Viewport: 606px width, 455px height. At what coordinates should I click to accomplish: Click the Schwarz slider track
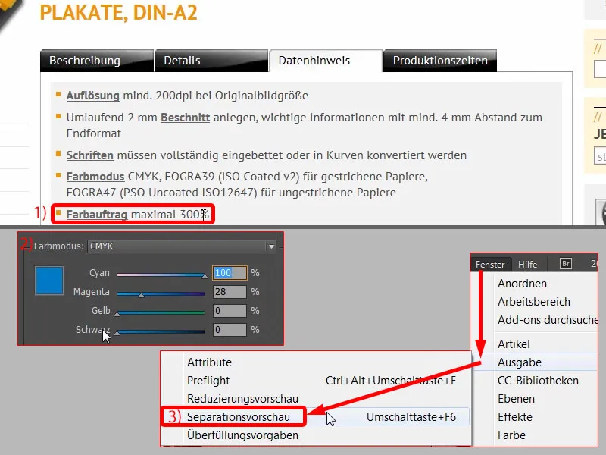[161, 331]
